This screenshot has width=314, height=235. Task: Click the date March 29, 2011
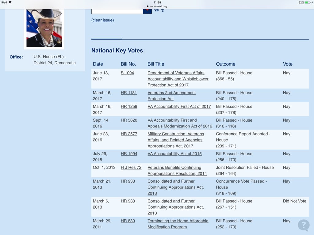tap(102, 224)
